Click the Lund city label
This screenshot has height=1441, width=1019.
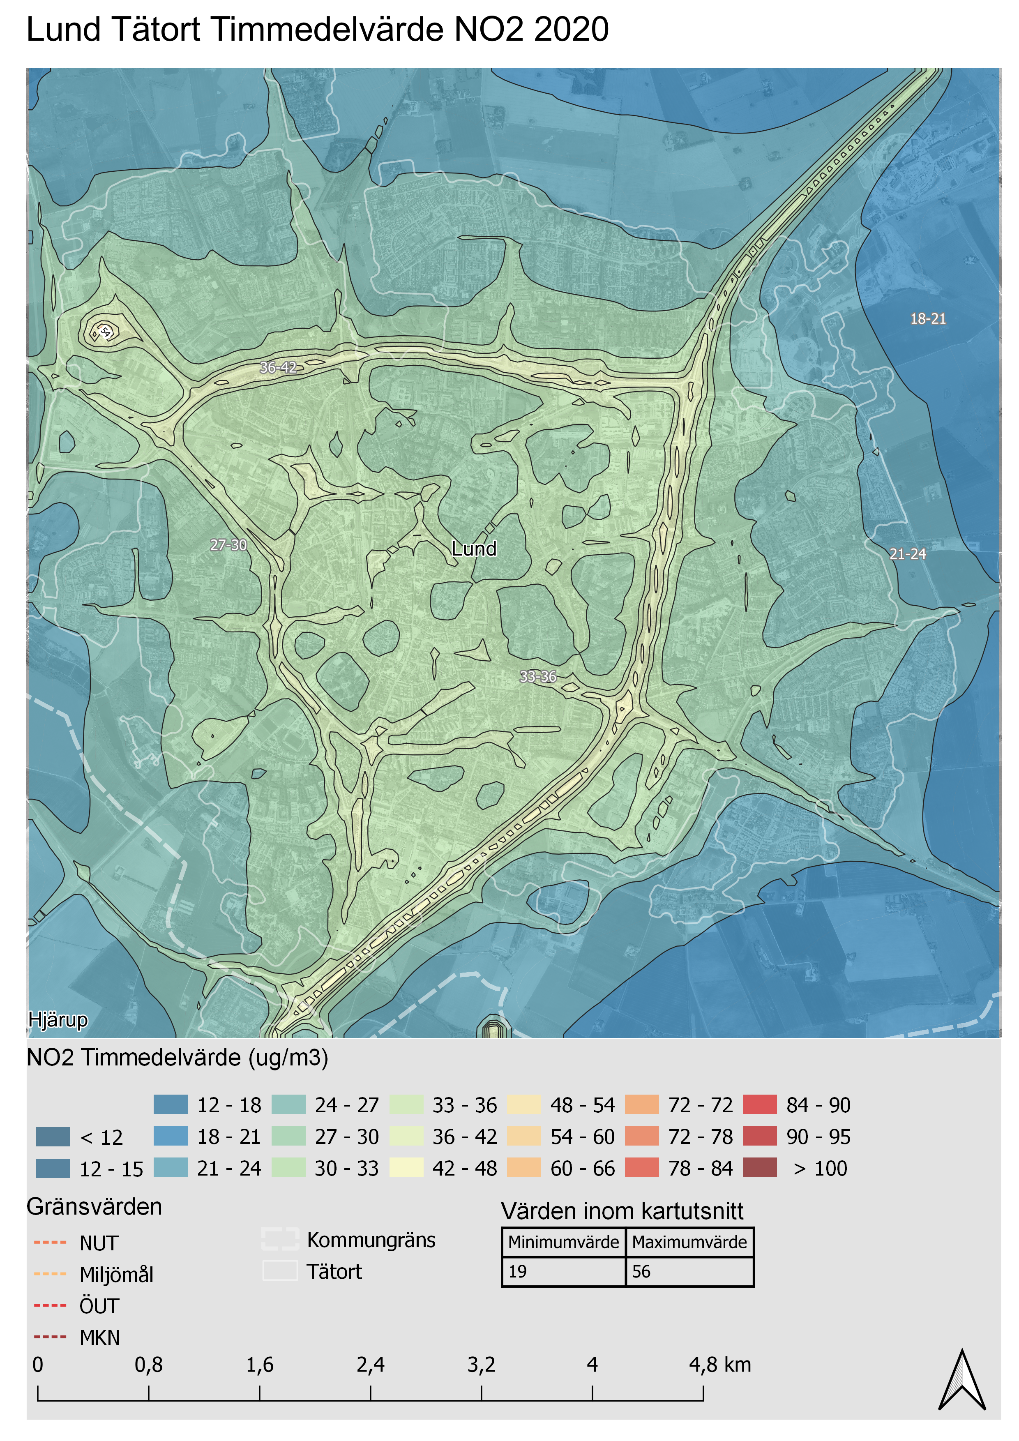474,549
